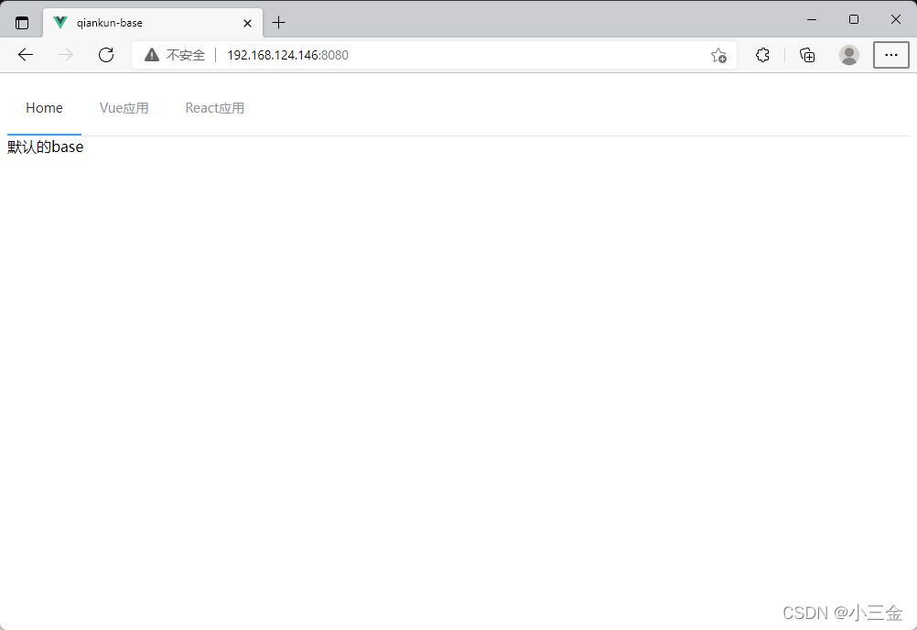The height and width of the screenshot is (630, 917).
Task: Click the forward navigation arrow
Action: click(66, 55)
